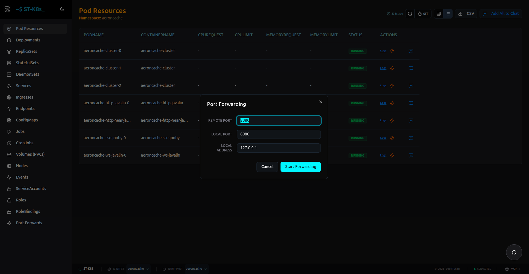
Task: Export table as CSV
Action: click(x=466, y=14)
